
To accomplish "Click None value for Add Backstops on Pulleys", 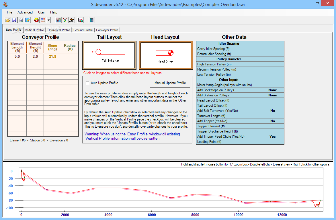I will pyautogui.click(x=272, y=90).
